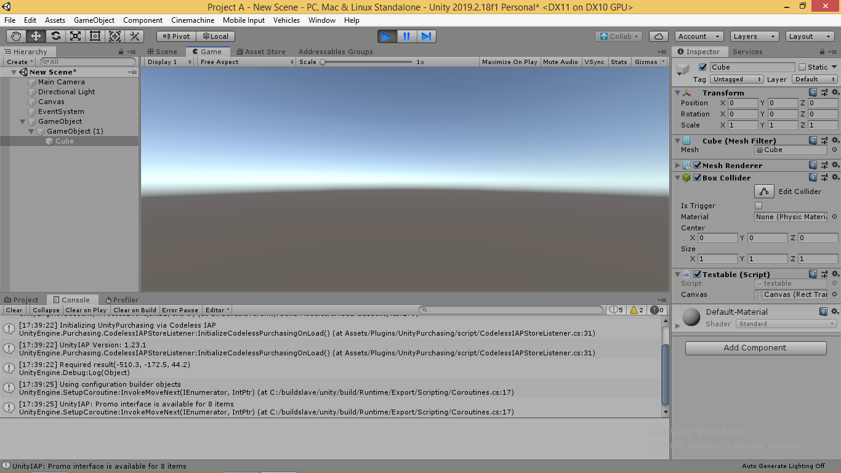This screenshot has height=473, width=841.
Task: Click the Step frame button
Action: pyautogui.click(x=426, y=36)
